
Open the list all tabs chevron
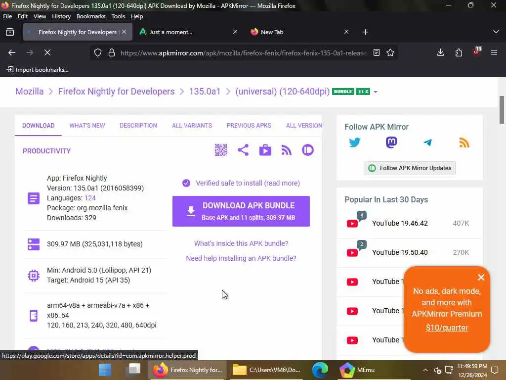click(x=496, y=32)
